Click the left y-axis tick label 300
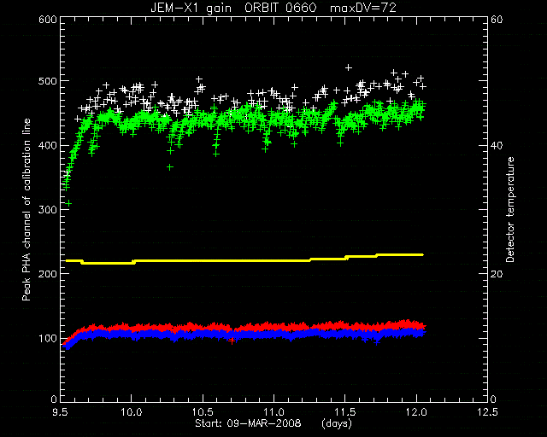 click(48, 209)
